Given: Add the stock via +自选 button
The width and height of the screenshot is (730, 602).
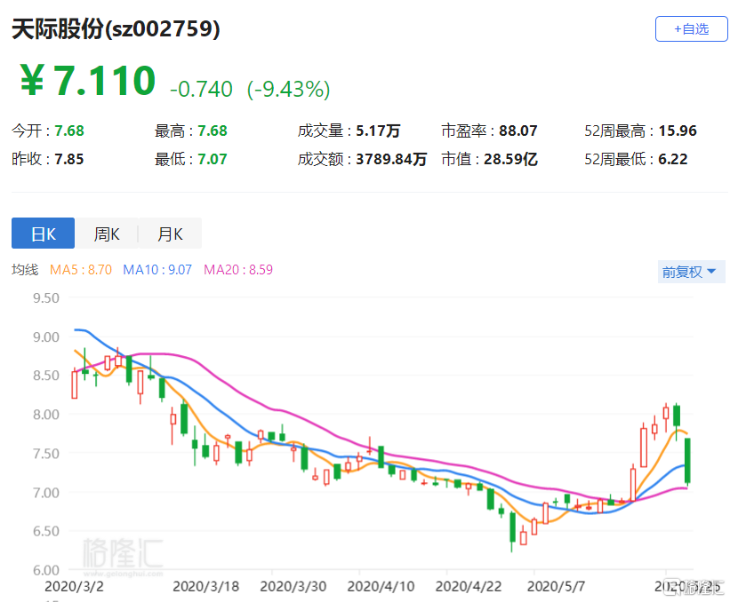Looking at the screenshot, I should 691,28.
